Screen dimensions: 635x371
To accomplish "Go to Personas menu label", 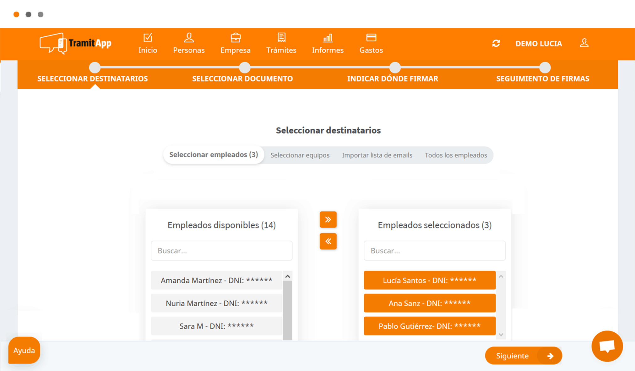I will [x=189, y=50].
